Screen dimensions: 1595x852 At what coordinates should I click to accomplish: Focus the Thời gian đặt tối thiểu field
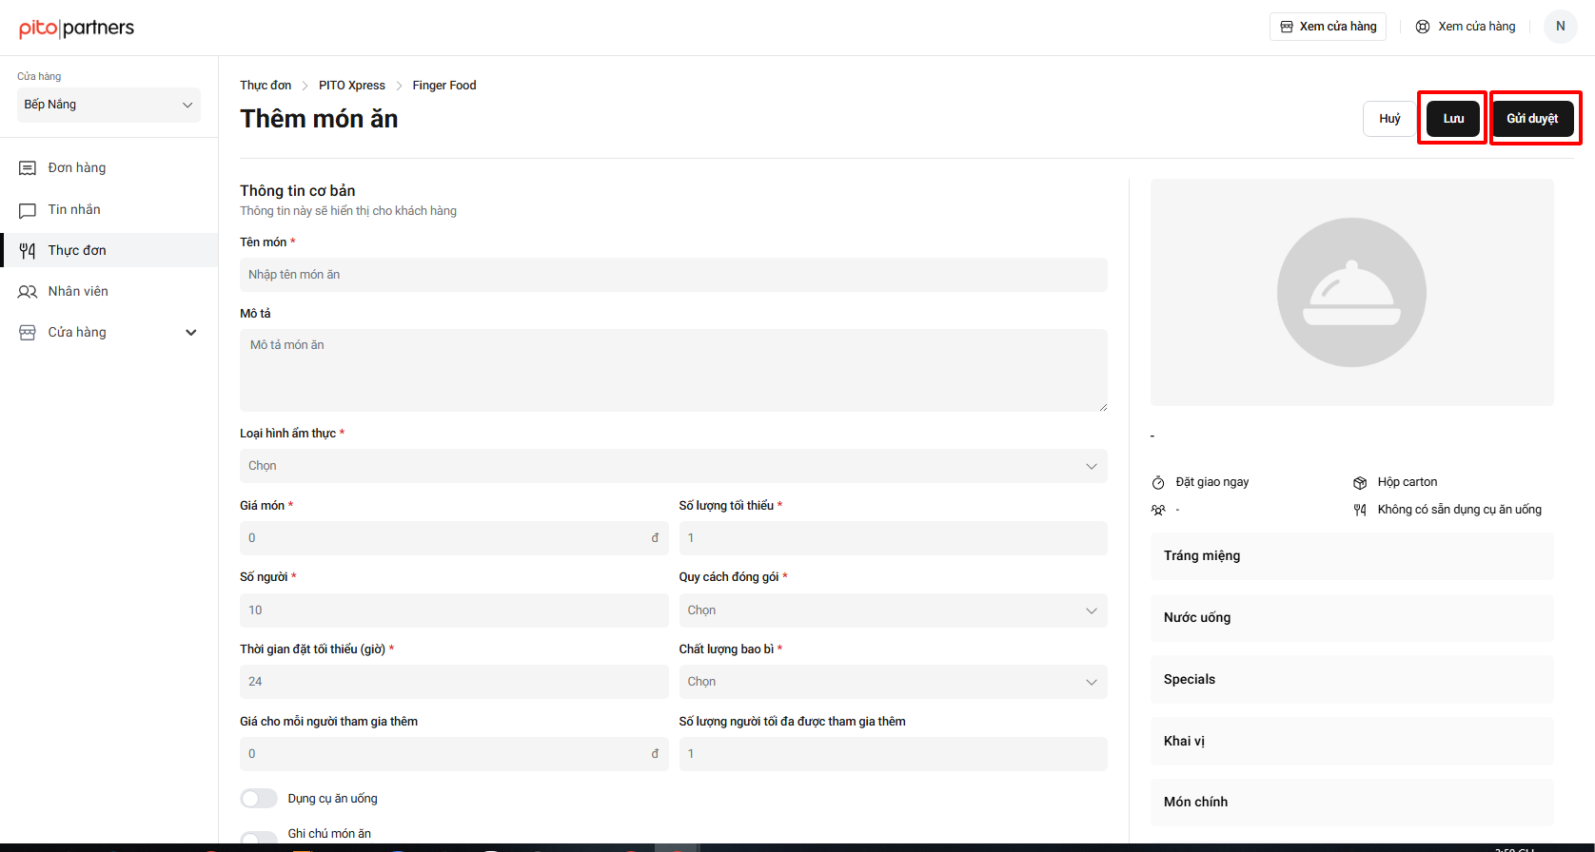[454, 682]
